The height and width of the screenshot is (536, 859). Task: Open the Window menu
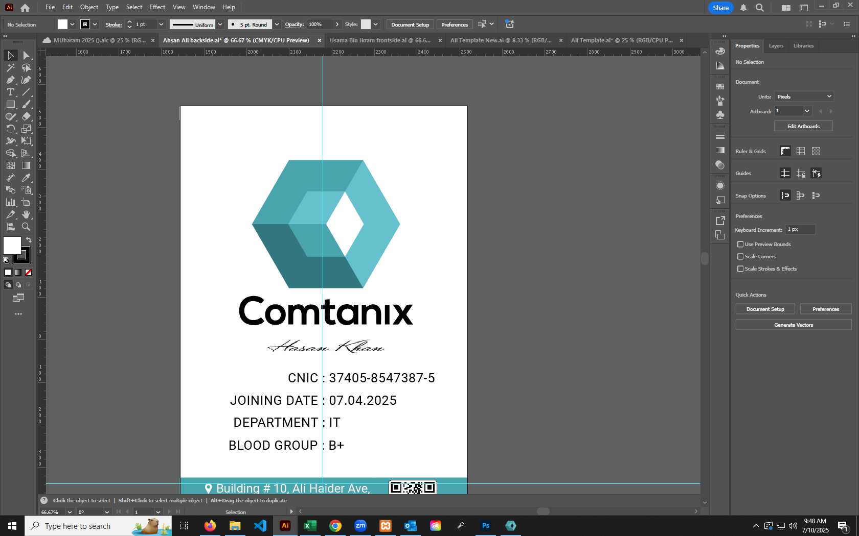click(204, 7)
